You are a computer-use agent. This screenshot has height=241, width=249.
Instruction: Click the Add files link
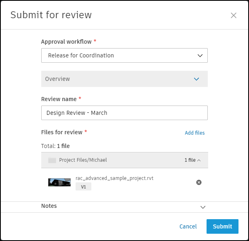tap(194, 133)
